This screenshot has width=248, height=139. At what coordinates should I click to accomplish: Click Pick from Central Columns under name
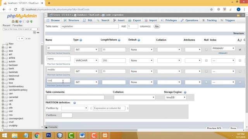point(59,64)
